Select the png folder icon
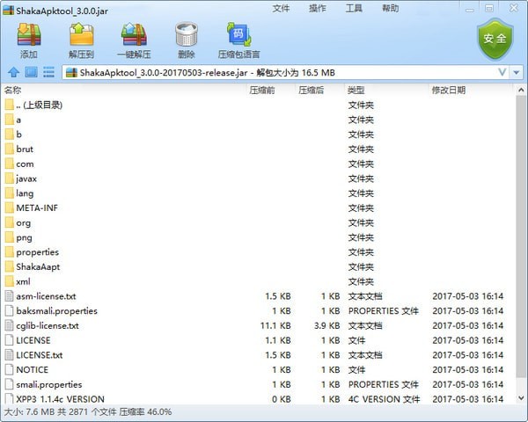 (x=10, y=237)
